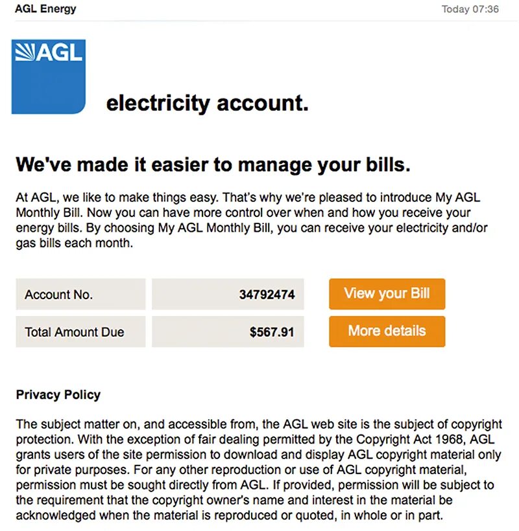This screenshot has height=531, width=519.
Task: Click the account number 34792474
Action: pyautogui.click(x=267, y=295)
